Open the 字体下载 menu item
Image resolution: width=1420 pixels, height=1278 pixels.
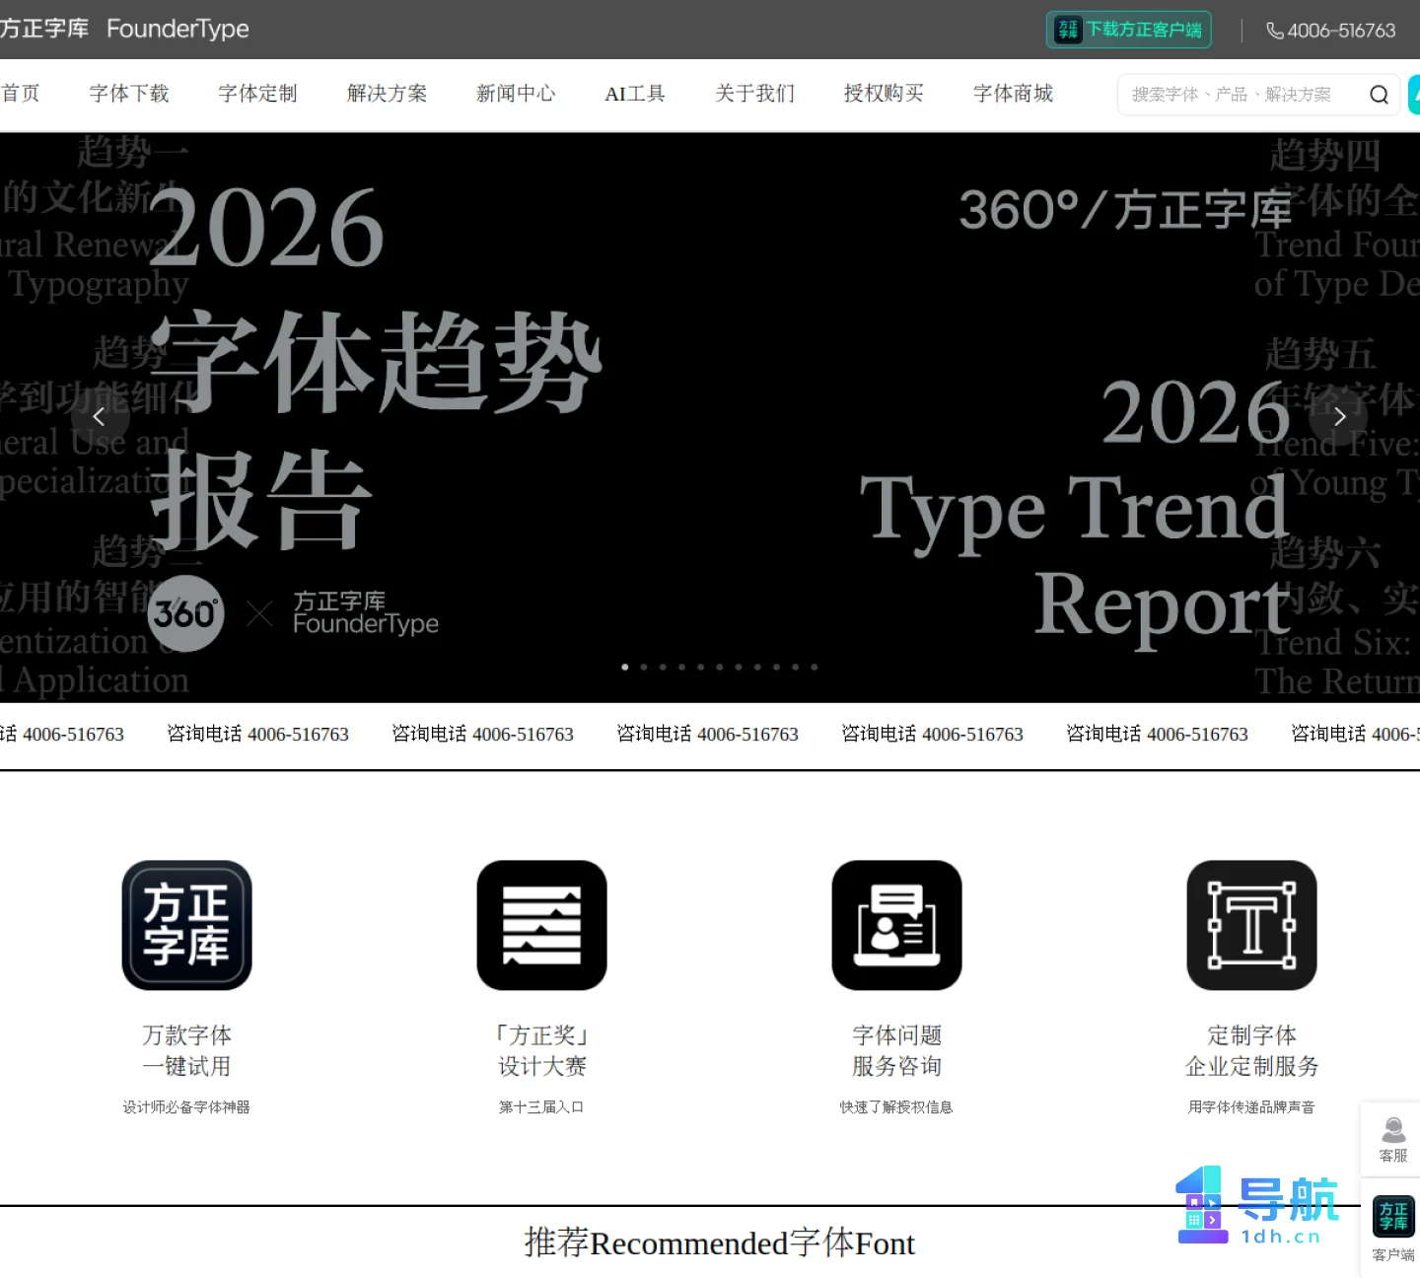(129, 94)
